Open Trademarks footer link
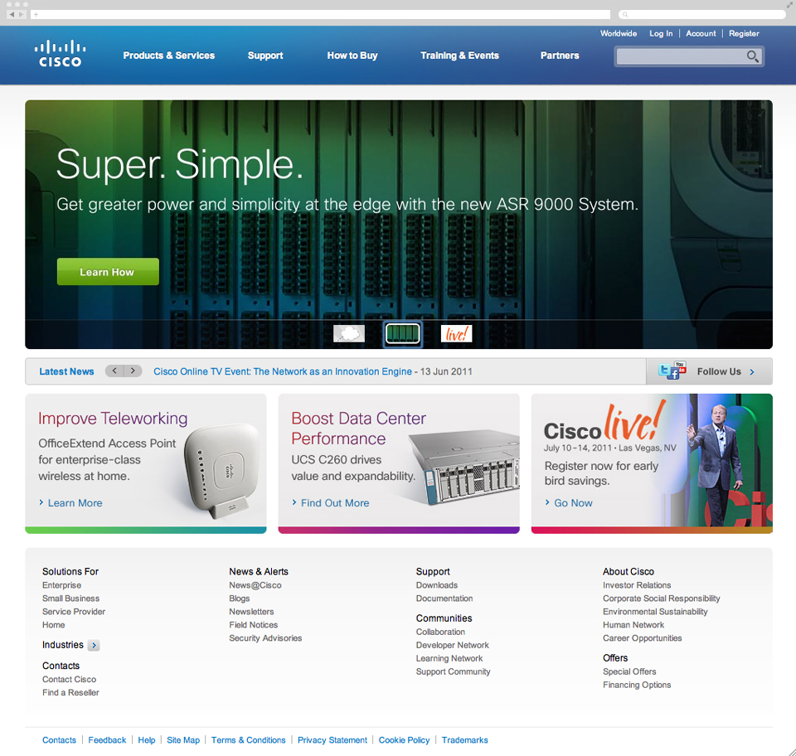796x756 pixels. [464, 739]
